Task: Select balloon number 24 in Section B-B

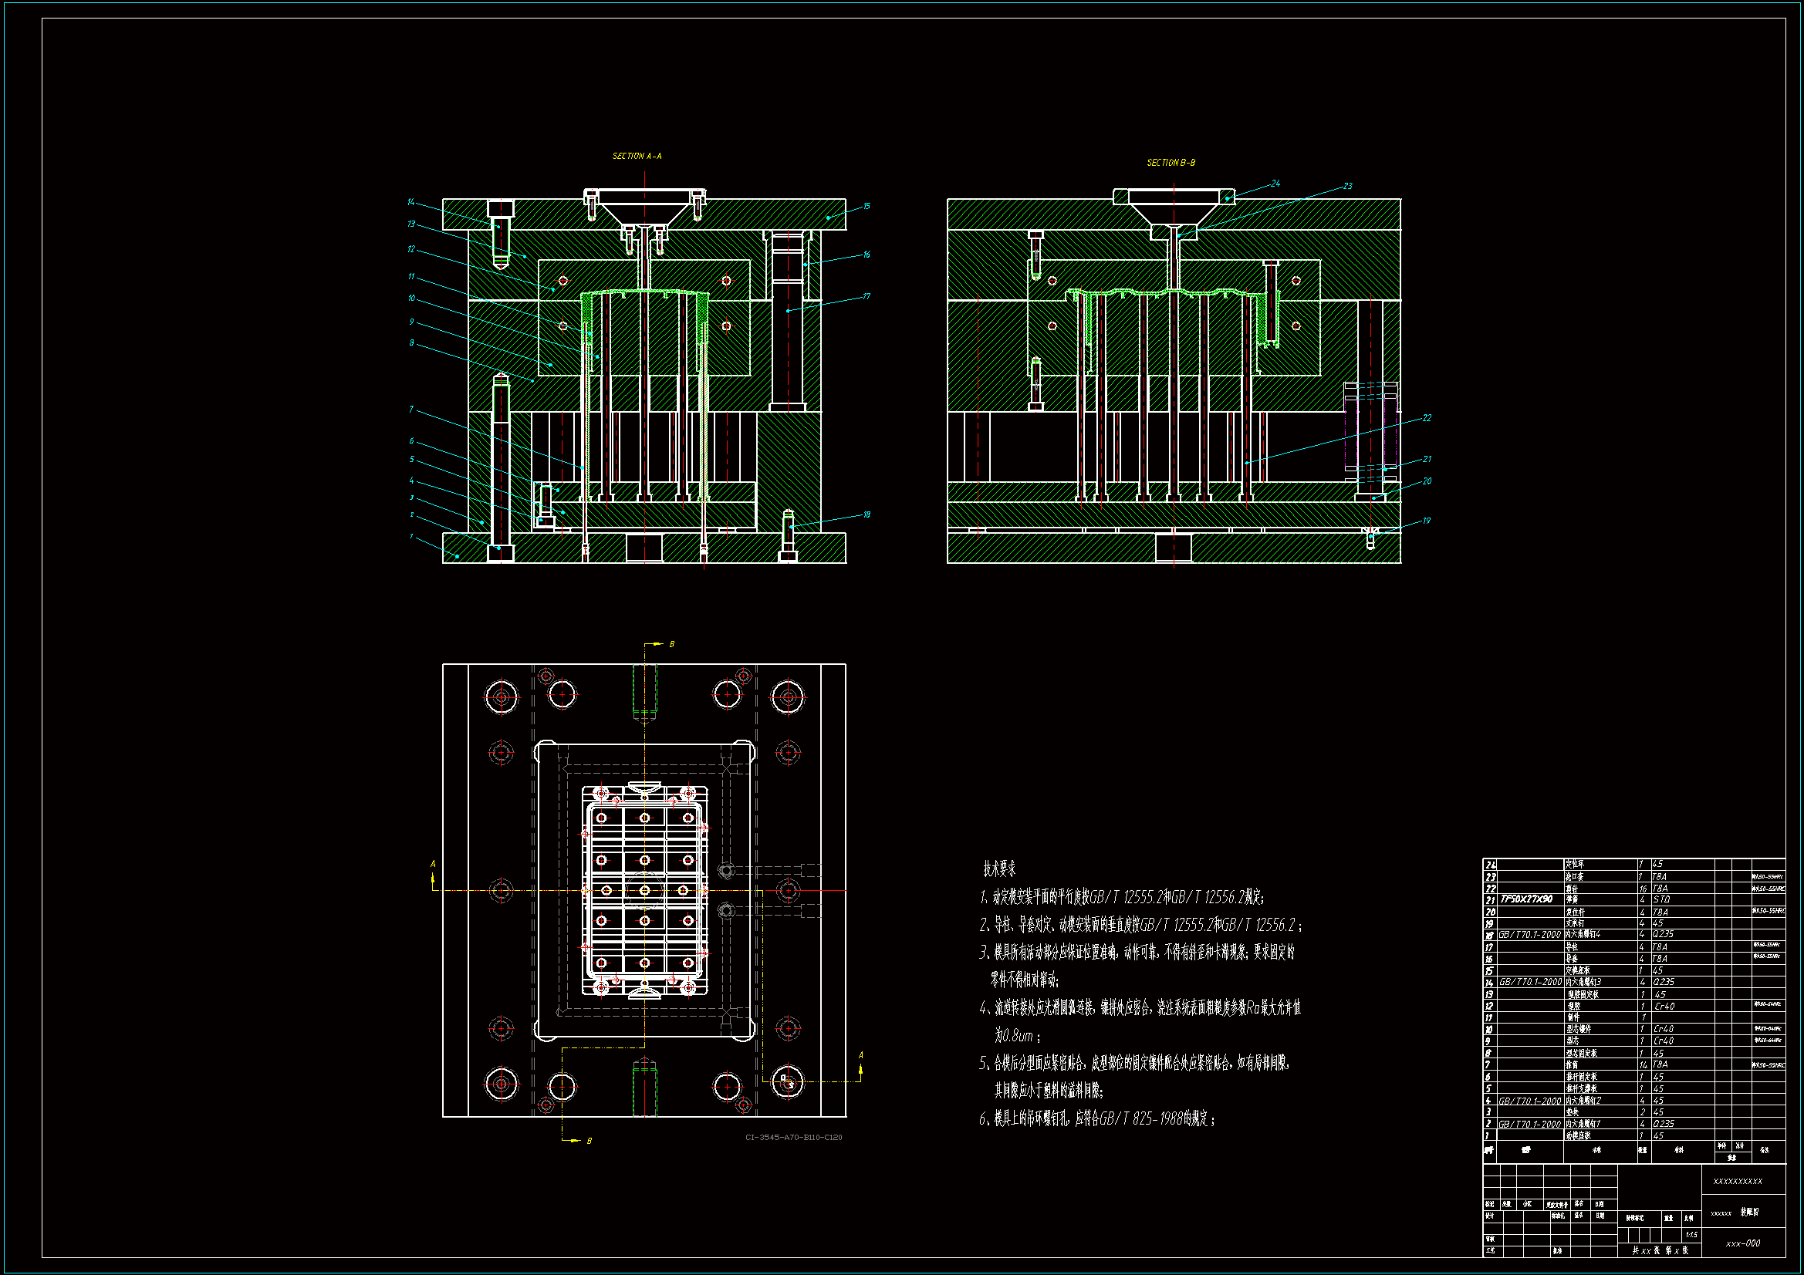Action: point(1275,184)
